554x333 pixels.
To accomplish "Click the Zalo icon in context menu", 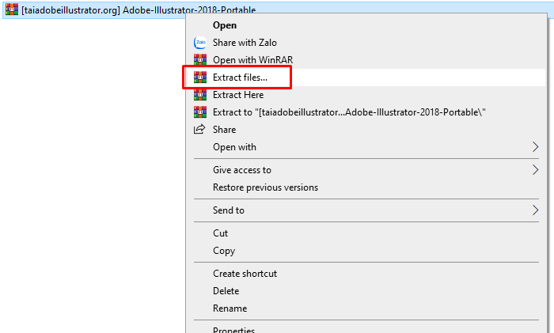I will click(x=199, y=43).
